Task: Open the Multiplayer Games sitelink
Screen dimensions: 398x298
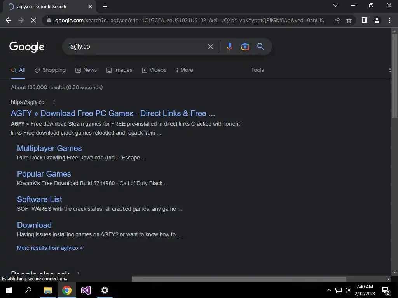Action: (x=49, y=148)
